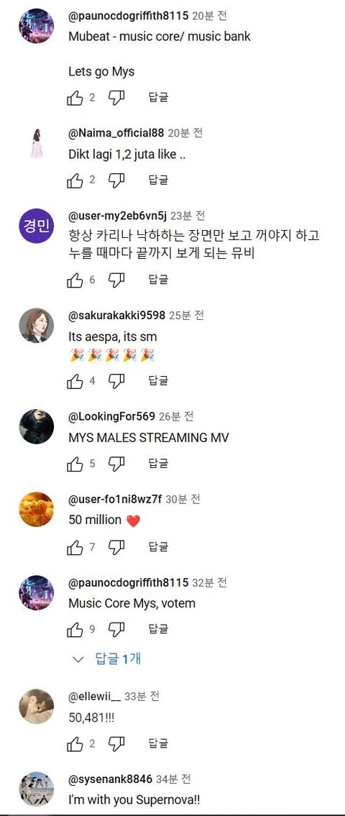This screenshot has height=816, width=345.
Task: Like the "50 million" comment
Action: coord(75,547)
